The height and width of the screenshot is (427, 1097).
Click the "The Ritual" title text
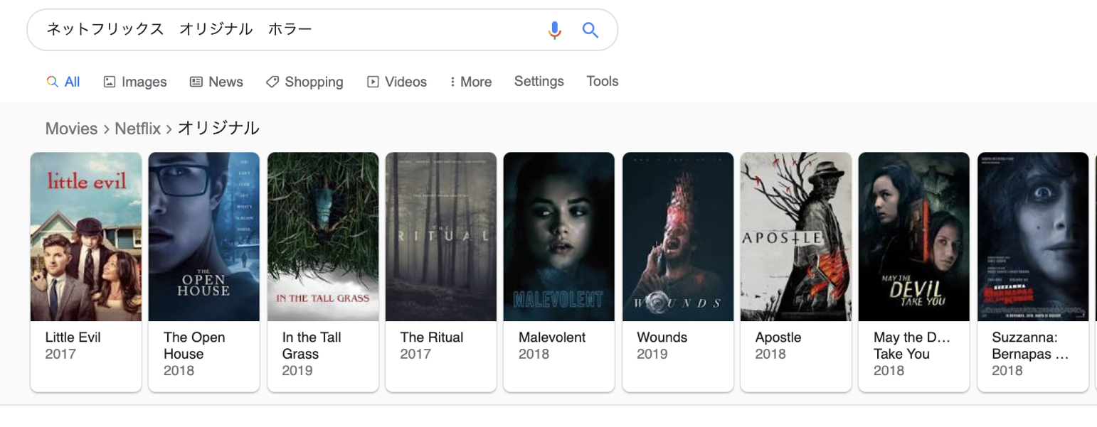432,337
